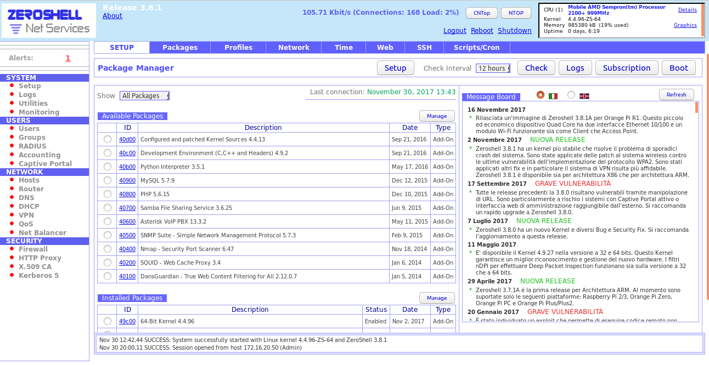The width and height of the screenshot is (709, 365).
Task: Select the UK flag language icon
Action: click(x=584, y=96)
